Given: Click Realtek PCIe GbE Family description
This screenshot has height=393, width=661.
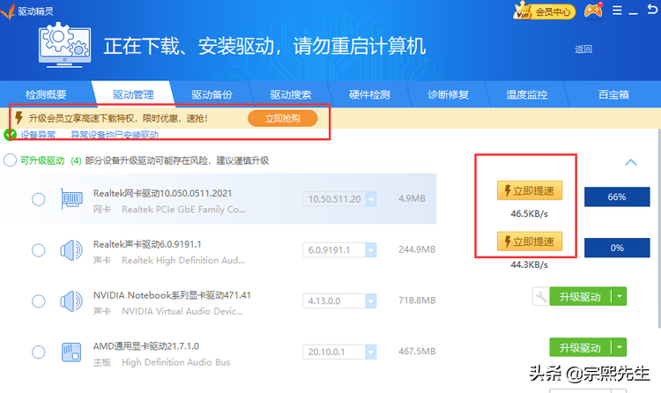Looking at the screenshot, I should [x=183, y=210].
